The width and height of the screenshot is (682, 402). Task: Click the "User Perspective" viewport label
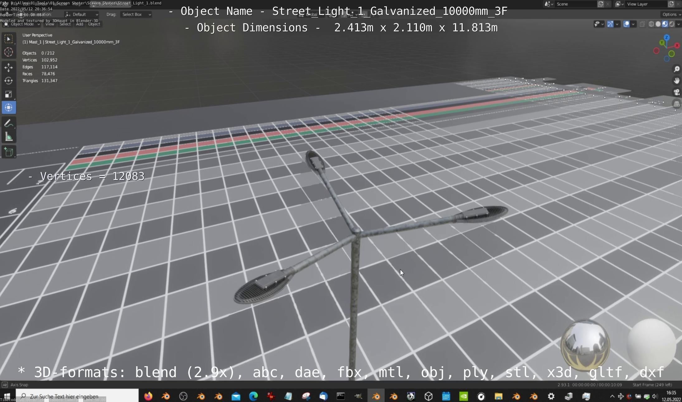tap(37, 35)
